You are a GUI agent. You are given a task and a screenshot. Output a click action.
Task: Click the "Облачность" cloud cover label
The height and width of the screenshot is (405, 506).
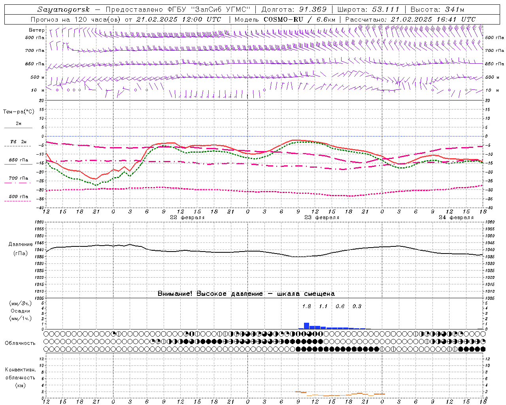click(20, 343)
